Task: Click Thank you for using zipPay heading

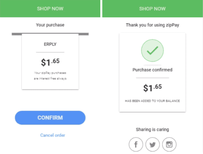Action: (153, 25)
